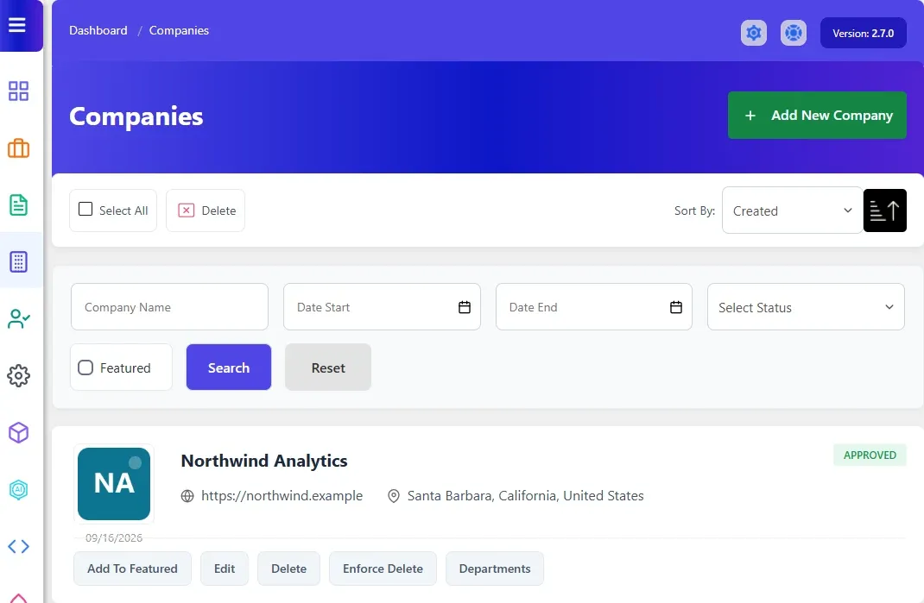Viewport: 924px width, 603px height.
Task: Enable the Featured filter checkbox
Action: (85, 367)
